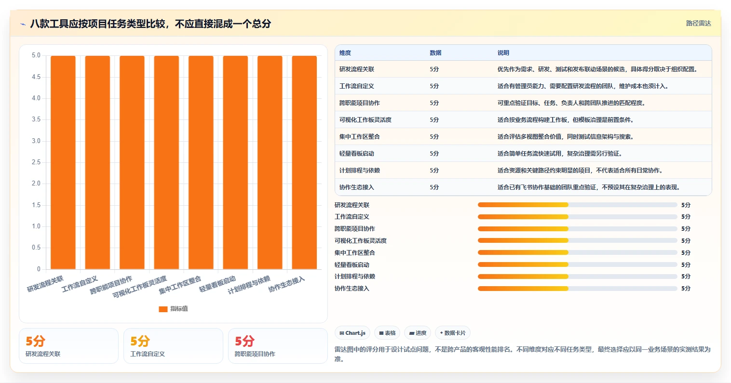The height and width of the screenshot is (383, 731).
Task: Click description starting 适合资源和关键路径约束
Action: pos(580,171)
